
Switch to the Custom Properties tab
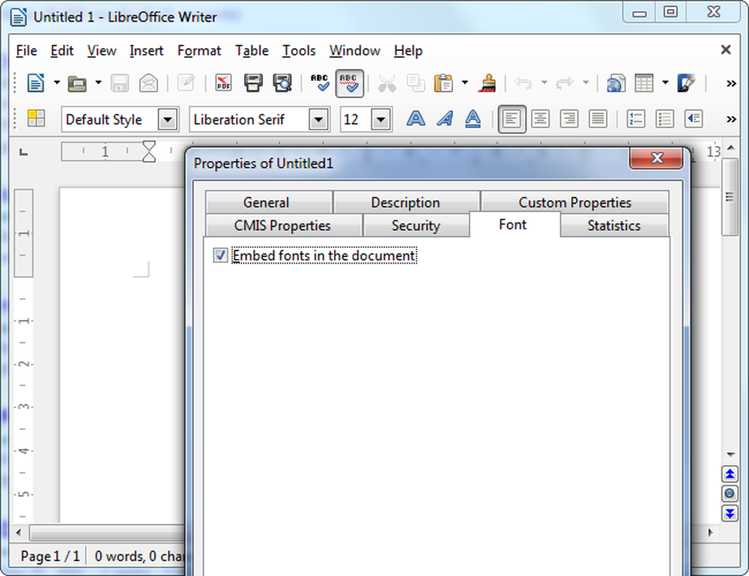pyautogui.click(x=574, y=202)
